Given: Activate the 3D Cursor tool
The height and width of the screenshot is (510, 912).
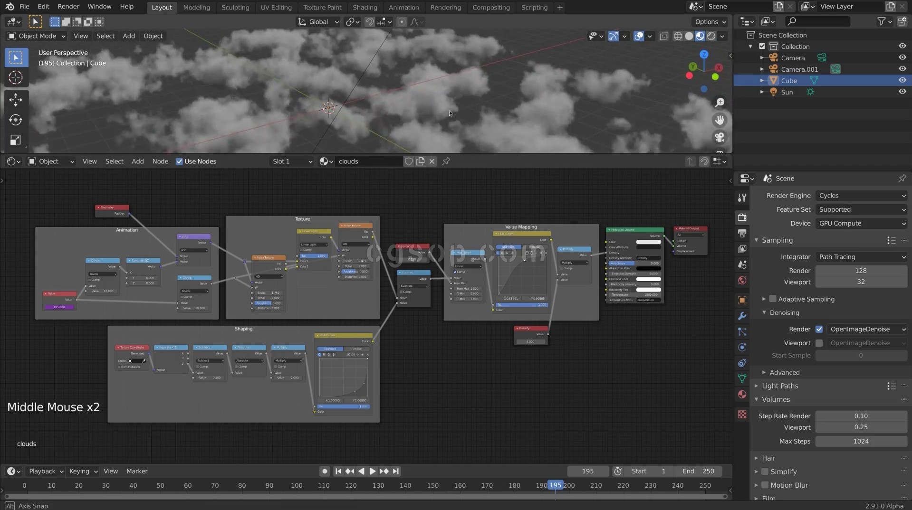Looking at the screenshot, I should coord(16,77).
